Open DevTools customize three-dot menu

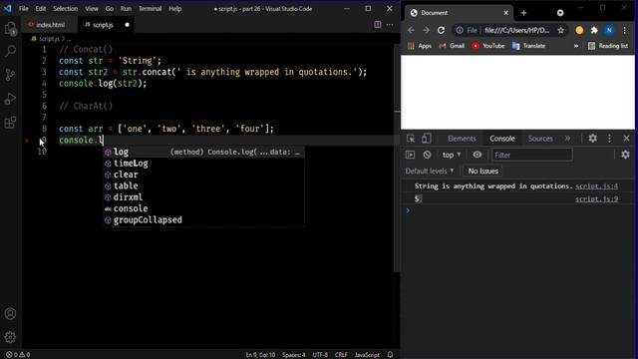click(x=609, y=139)
